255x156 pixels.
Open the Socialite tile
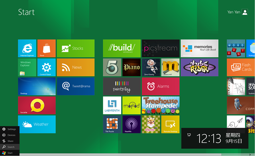pyautogui.click(x=37, y=105)
